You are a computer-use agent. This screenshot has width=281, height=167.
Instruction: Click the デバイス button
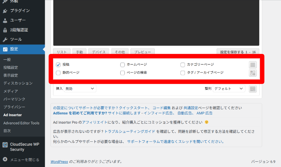click(99, 52)
